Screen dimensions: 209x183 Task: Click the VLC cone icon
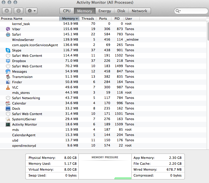click(x=8, y=87)
